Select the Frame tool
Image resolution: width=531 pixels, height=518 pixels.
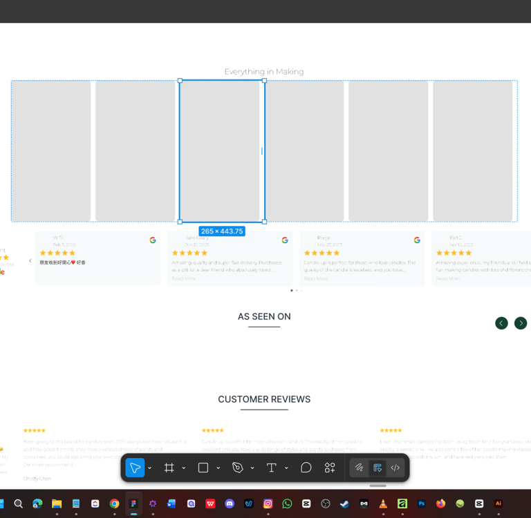(x=169, y=468)
